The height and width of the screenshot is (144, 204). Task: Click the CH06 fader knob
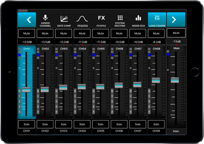pyautogui.click(x=119, y=85)
